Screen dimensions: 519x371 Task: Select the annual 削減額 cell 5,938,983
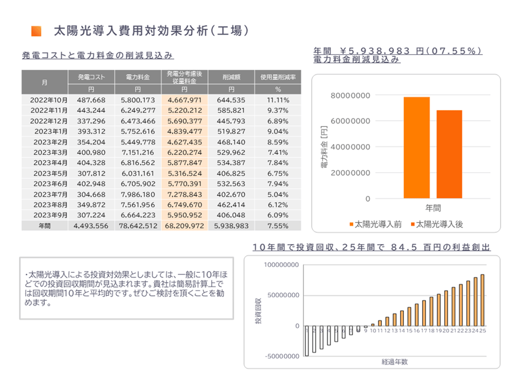(231, 226)
